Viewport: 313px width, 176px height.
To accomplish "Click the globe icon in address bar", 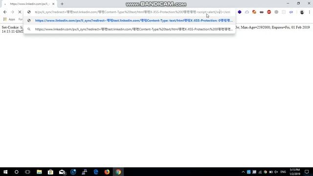I will tap(29, 12).
